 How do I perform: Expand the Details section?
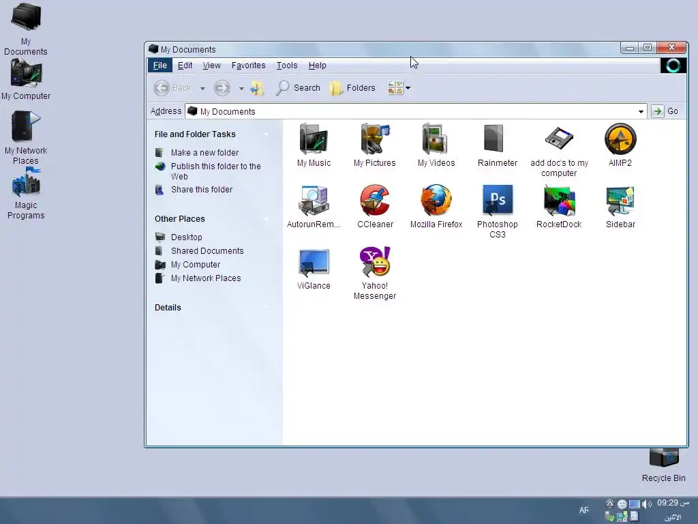[x=266, y=308]
